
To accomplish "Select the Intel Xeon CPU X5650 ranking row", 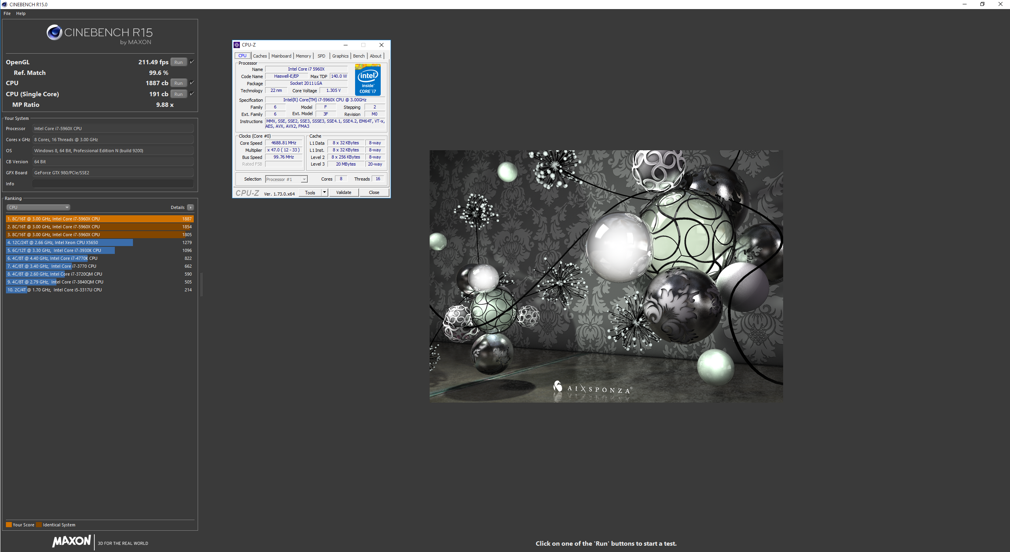I will click(x=99, y=242).
